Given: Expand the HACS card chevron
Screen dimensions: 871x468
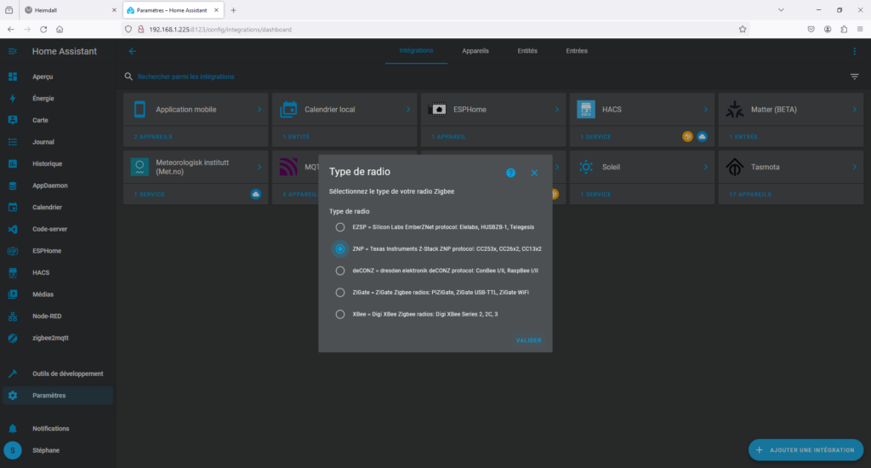Looking at the screenshot, I should (706, 110).
